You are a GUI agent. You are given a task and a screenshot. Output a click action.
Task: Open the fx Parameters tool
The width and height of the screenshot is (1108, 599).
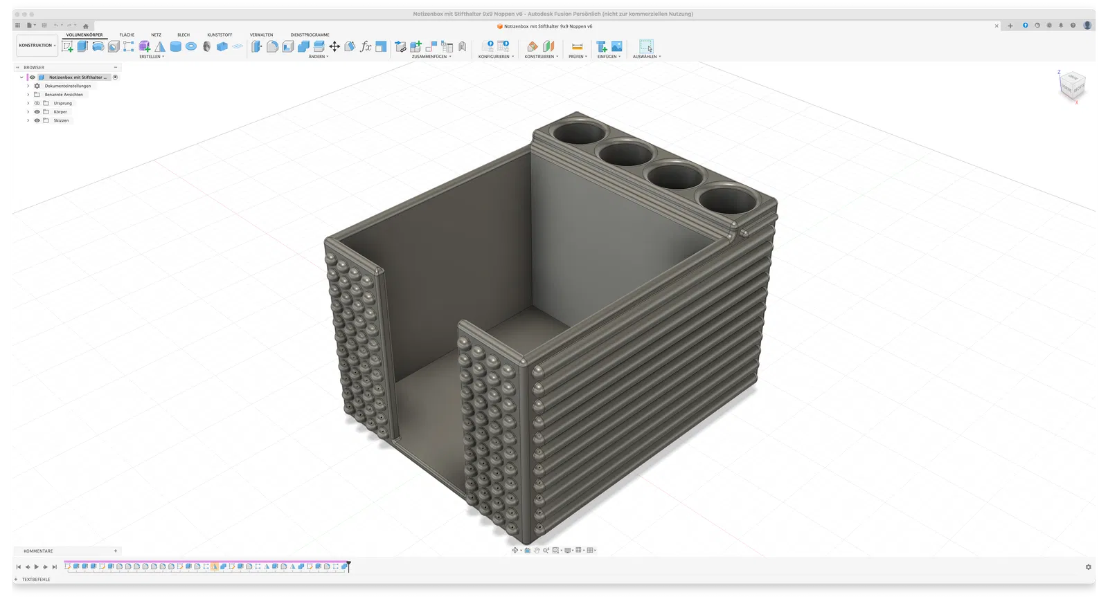(x=366, y=46)
